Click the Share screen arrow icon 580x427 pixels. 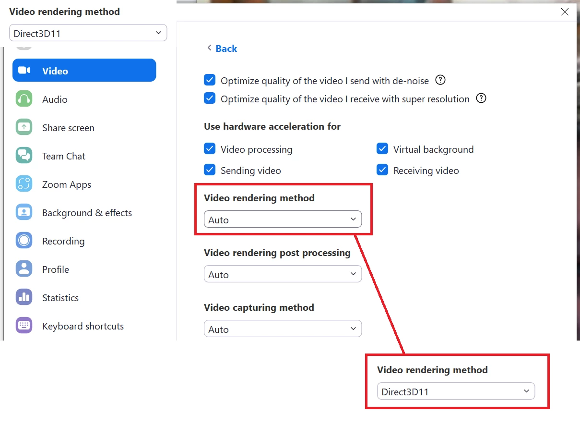24,127
